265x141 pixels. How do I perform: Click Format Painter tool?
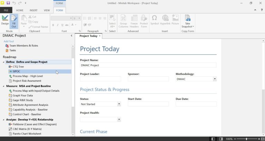click(38, 27)
